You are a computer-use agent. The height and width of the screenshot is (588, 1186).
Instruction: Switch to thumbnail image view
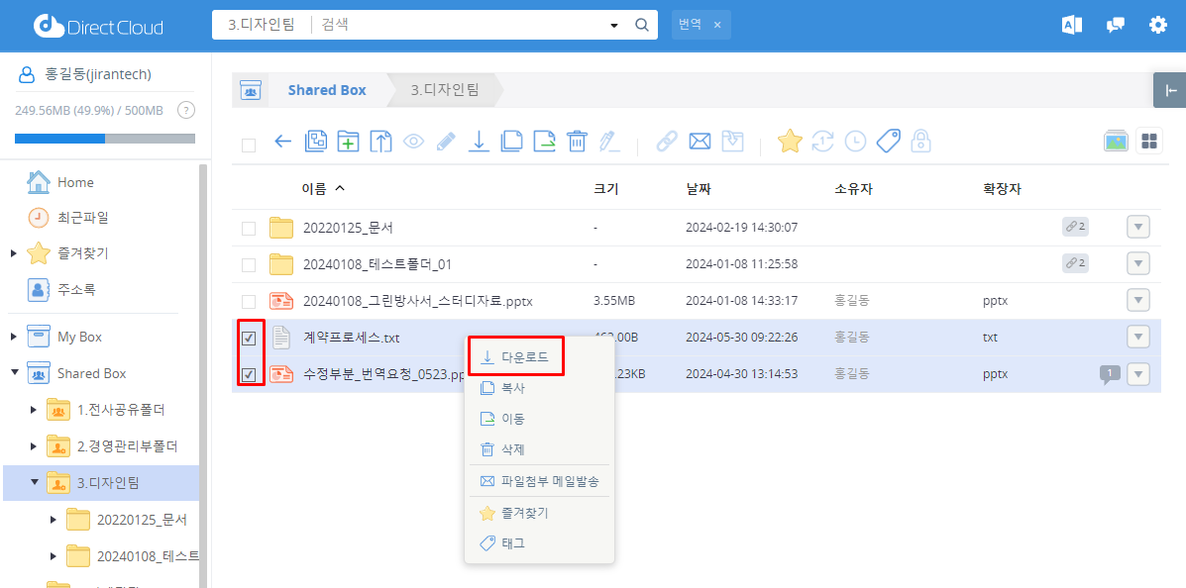pyautogui.click(x=1116, y=141)
